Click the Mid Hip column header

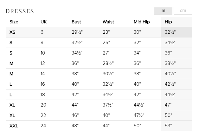pyautogui.click(x=142, y=22)
